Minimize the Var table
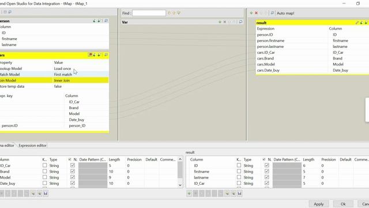The width and height of the screenshot is (369, 208). tap(240, 22)
